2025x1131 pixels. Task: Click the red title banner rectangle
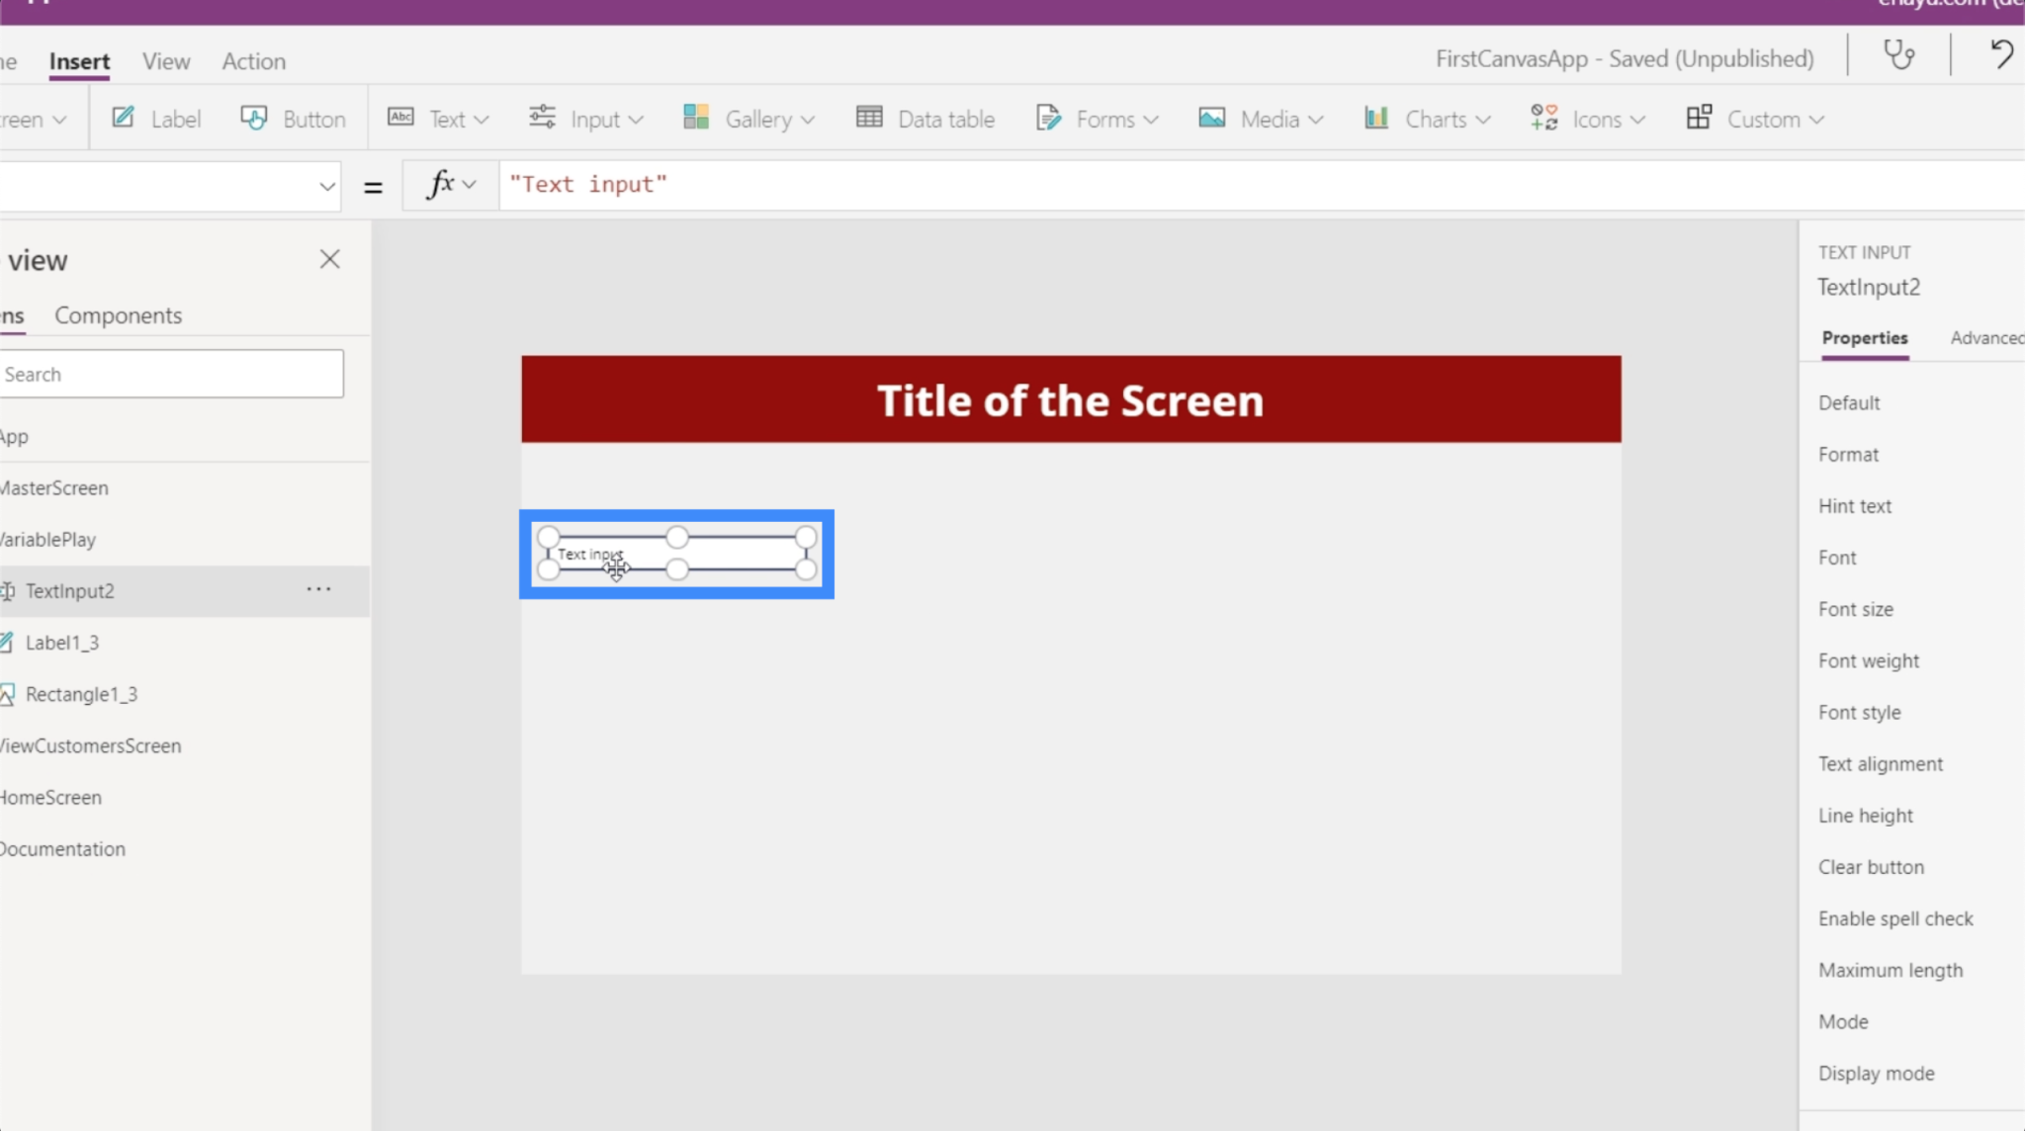(1071, 398)
